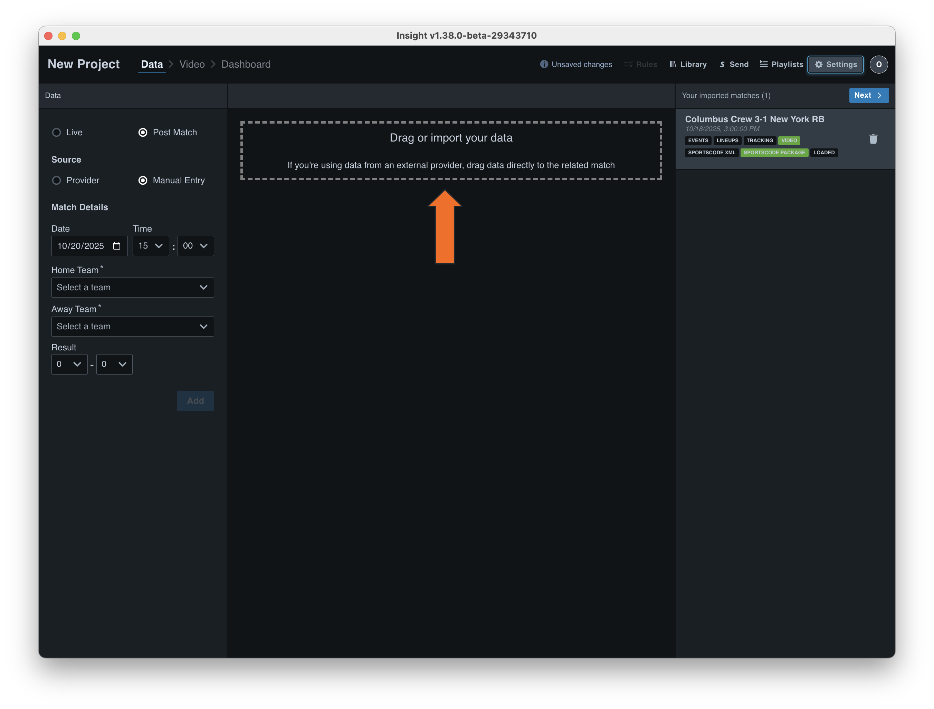Click the Unsaved changes status text
The width and height of the screenshot is (934, 709).
pos(582,65)
